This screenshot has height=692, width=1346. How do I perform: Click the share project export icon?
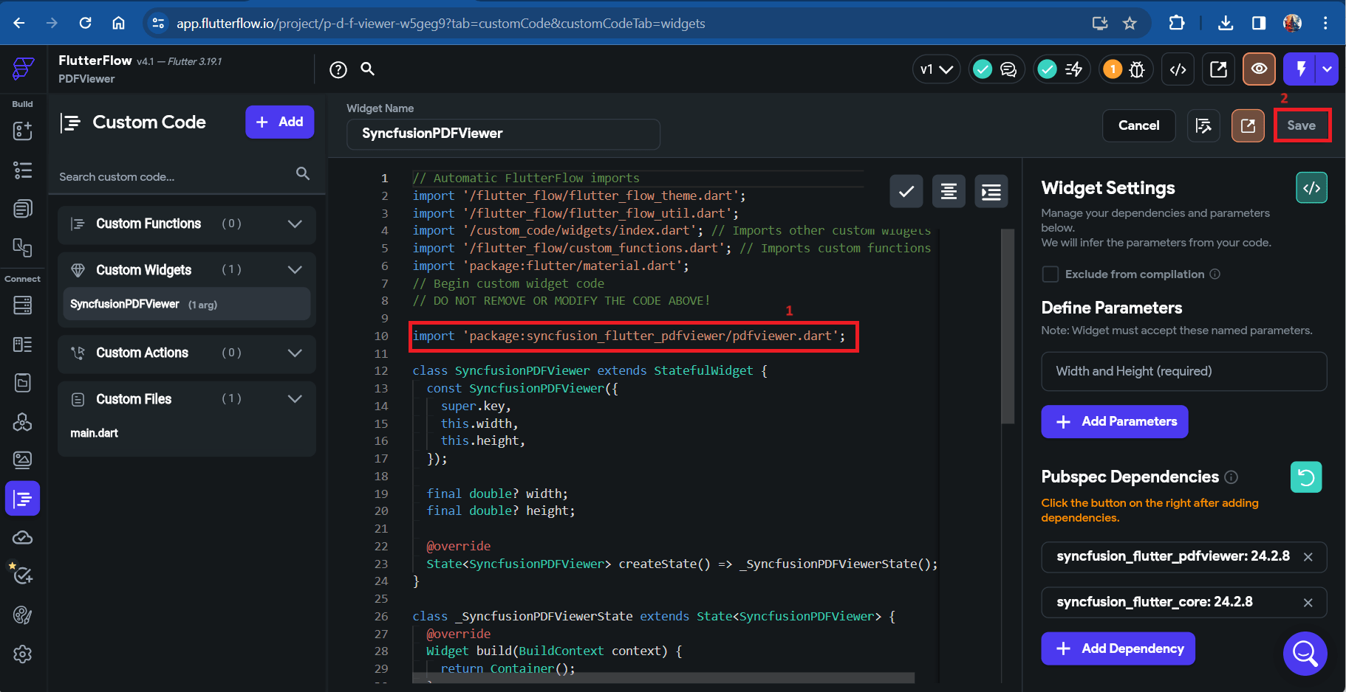1219,69
